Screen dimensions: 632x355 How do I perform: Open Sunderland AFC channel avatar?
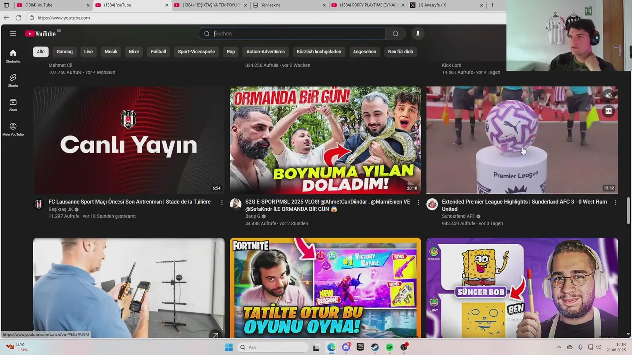pyautogui.click(x=432, y=204)
